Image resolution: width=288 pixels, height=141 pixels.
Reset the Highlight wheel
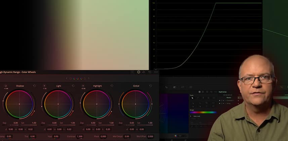pyautogui.click(x=112, y=86)
